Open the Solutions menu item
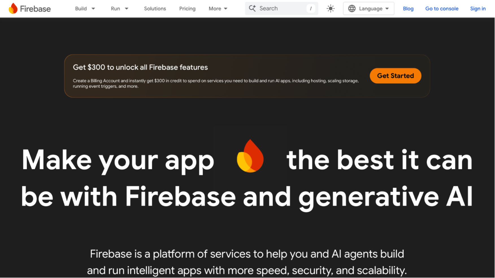The height and width of the screenshot is (278, 495). coord(155,8)
